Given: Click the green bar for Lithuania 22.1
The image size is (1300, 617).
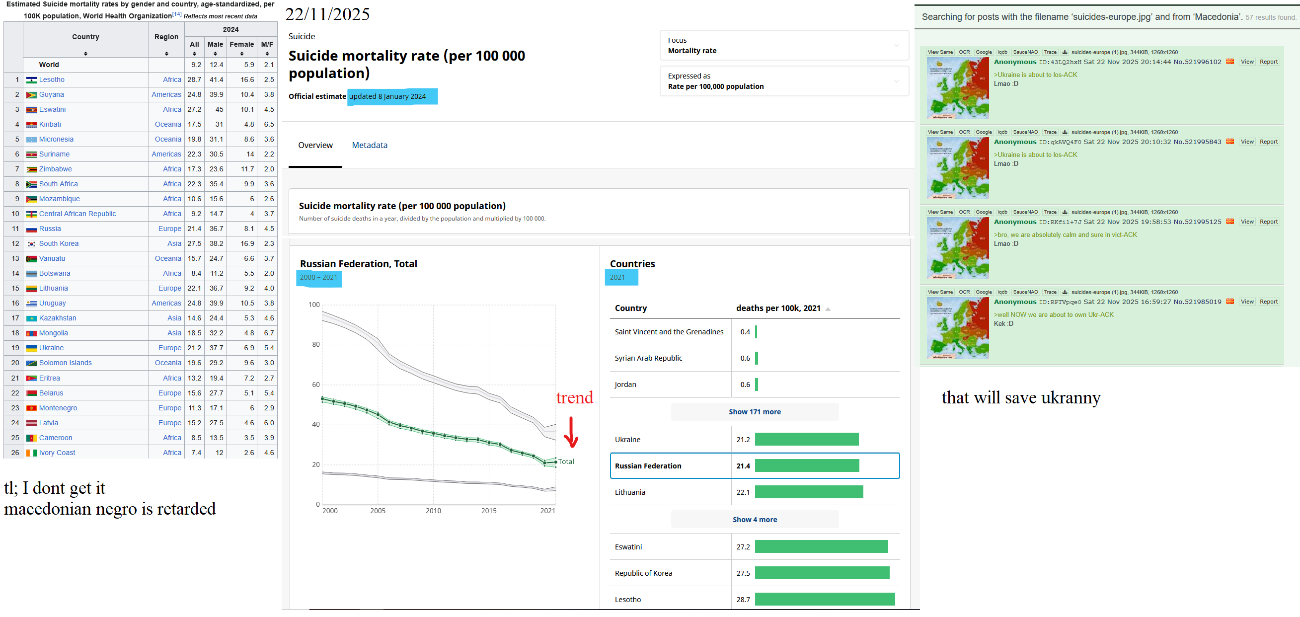Looking at the screenshot, I should pyautogui.click(x=808, y=492).
